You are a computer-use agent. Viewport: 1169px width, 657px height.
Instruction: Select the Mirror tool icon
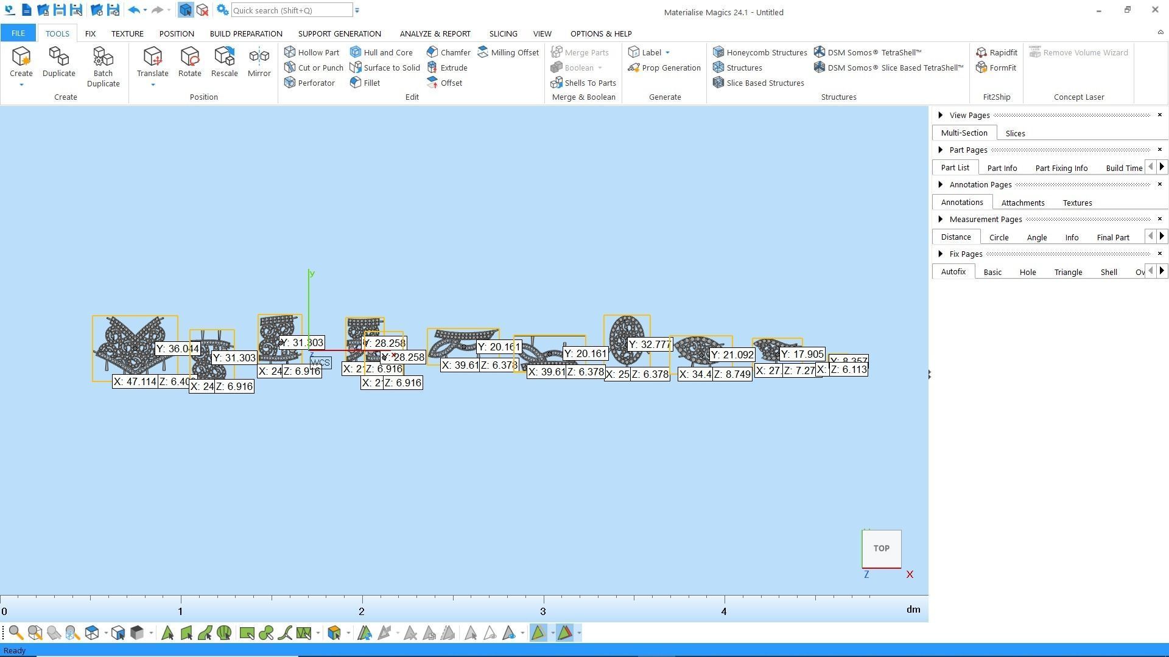tap(259, 57)
